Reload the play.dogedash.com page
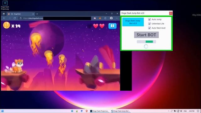Image resolution: width=201 pixels, height=113 pixels. (x=15, y=18)
